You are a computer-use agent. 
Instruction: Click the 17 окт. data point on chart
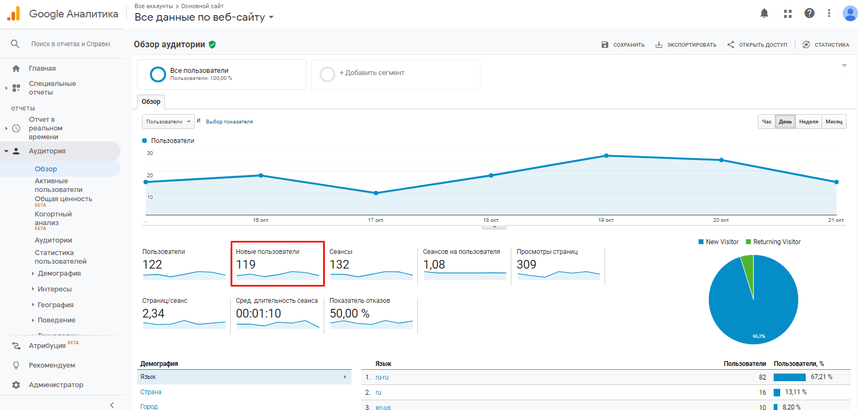tap(376, 193)
